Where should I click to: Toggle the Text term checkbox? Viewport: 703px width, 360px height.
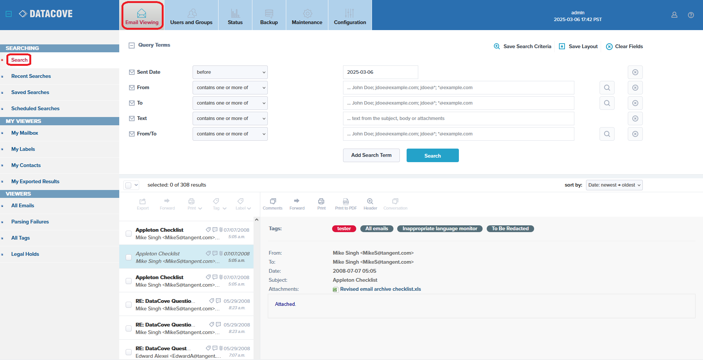132,118
